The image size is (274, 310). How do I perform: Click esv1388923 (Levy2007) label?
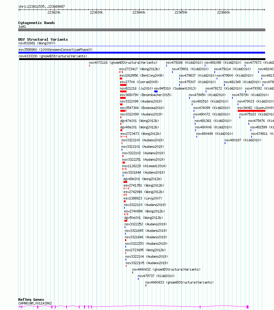(143, 198)
